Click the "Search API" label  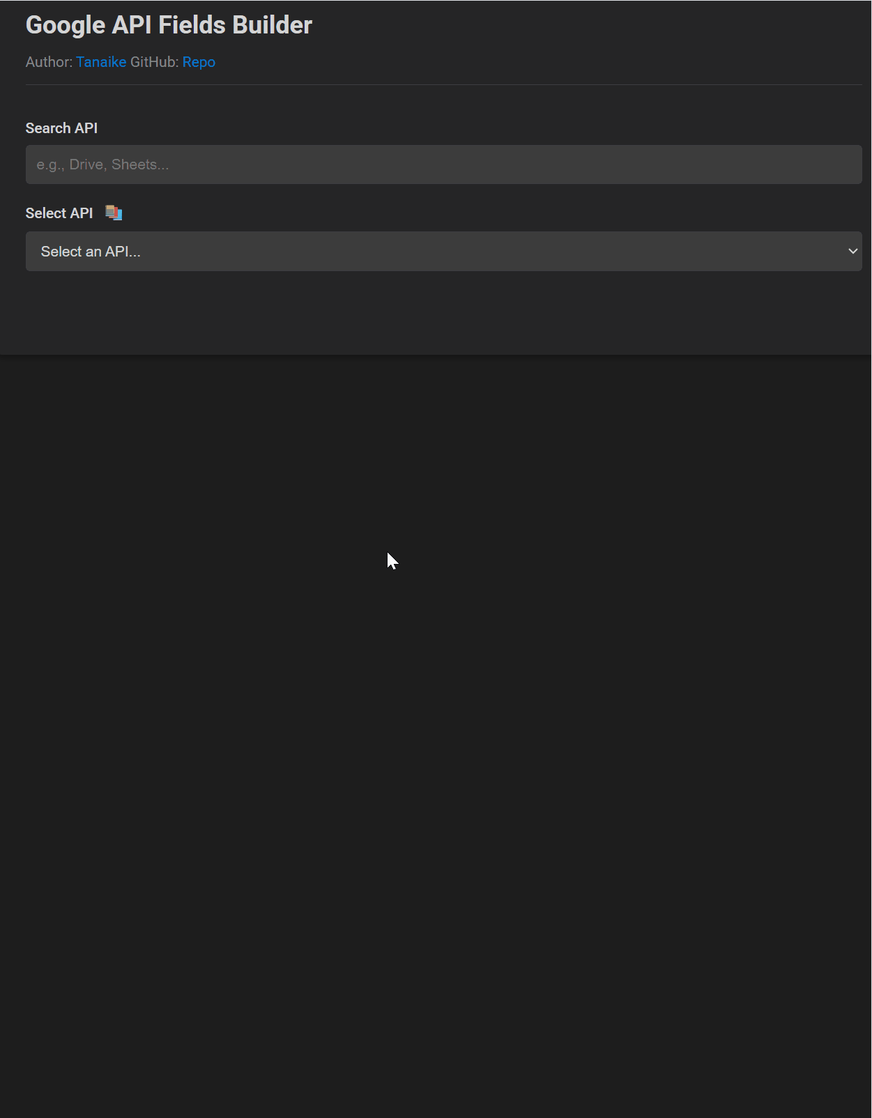click(x=61, y=128)
